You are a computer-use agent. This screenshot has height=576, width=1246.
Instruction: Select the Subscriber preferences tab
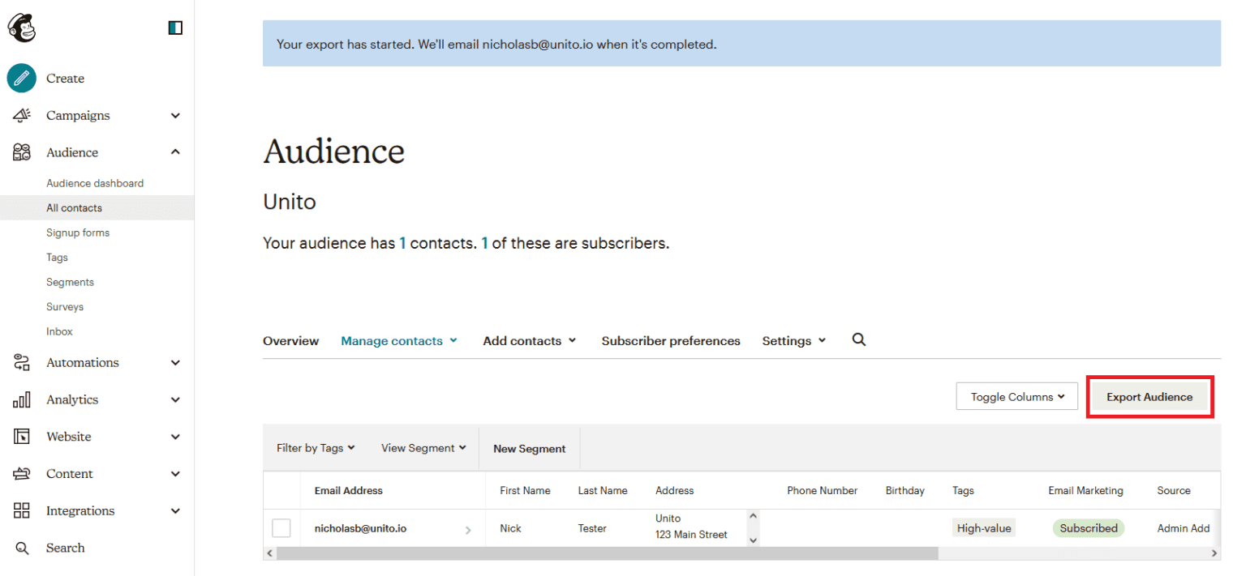[x=670, y=340]
